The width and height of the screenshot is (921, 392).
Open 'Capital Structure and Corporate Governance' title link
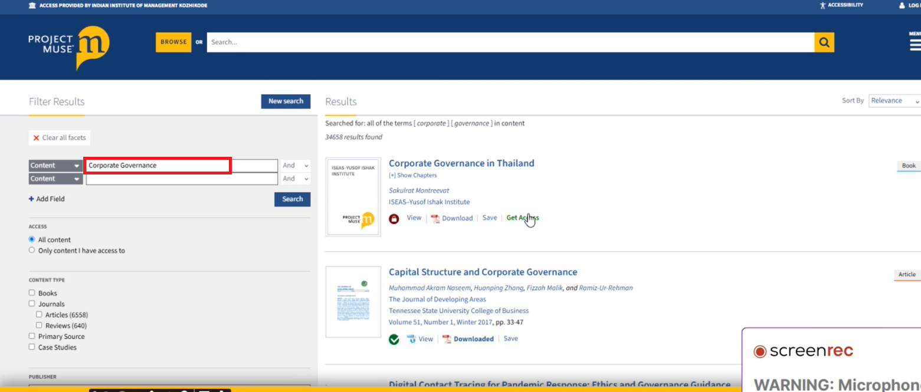(x=483, y=272)
